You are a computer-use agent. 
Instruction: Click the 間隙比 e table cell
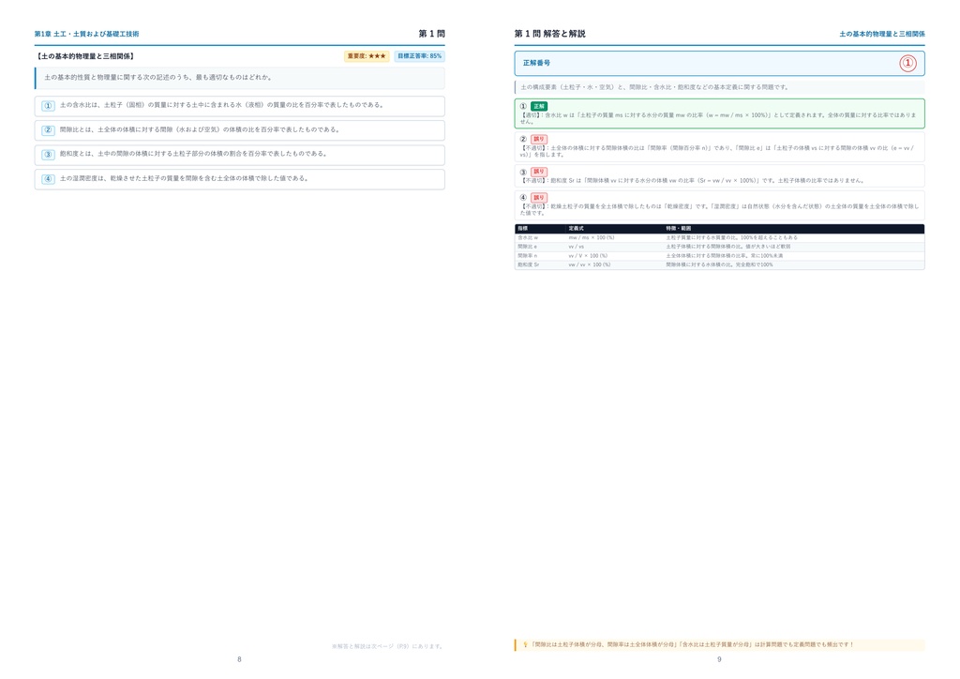click(527, 247)
